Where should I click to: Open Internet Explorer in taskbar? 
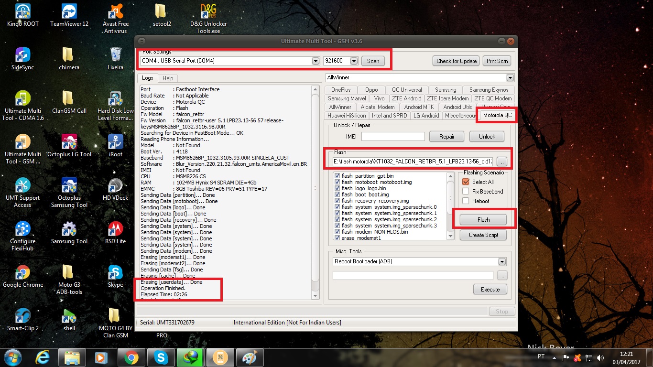click(x=43, y=357)
